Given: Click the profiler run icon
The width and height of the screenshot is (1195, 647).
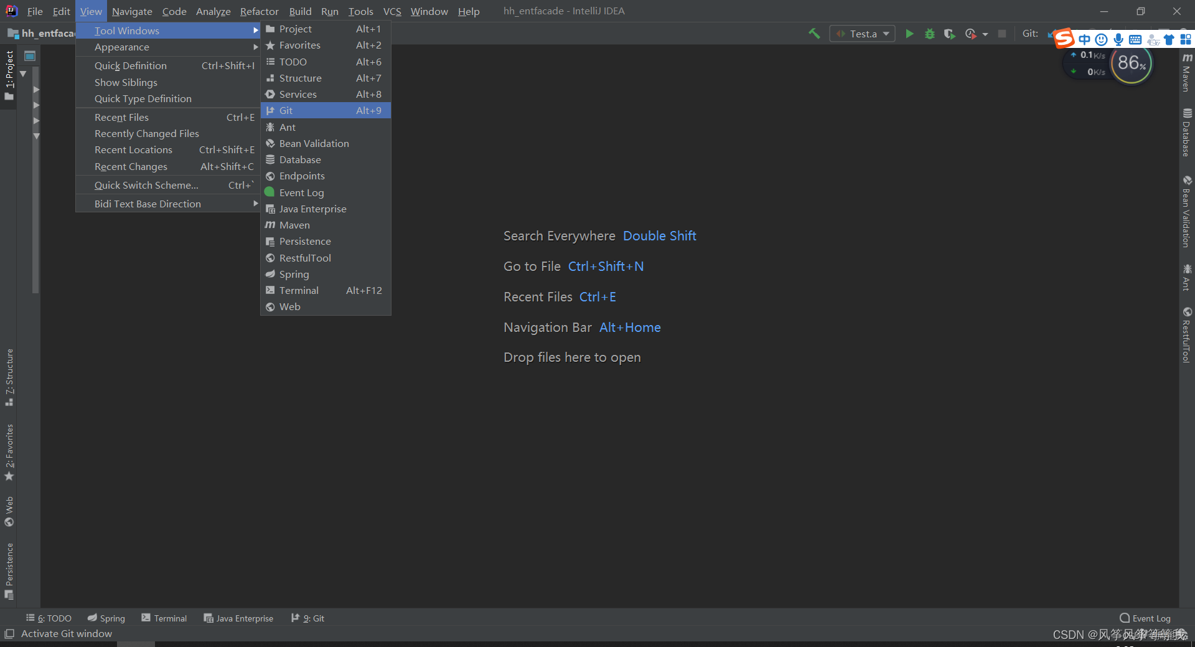Looking at the screenshot, I should [x=971, y=34].
